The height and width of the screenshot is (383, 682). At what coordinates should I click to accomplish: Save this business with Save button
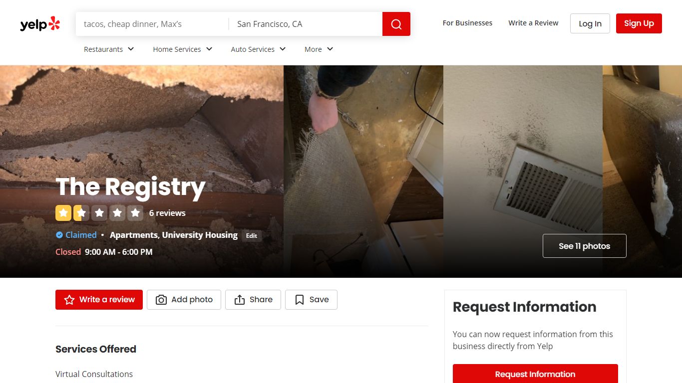coord(311,300)
